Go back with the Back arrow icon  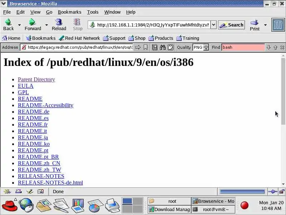click(x=8, y=22)
